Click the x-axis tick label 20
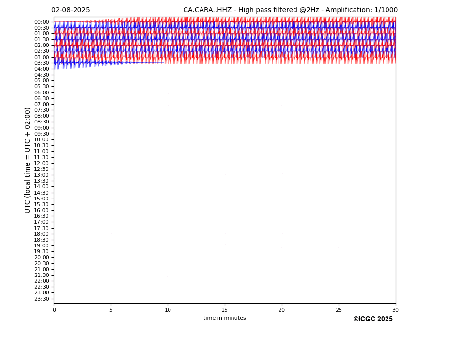 pyautogui.click(x=282, y=310)
